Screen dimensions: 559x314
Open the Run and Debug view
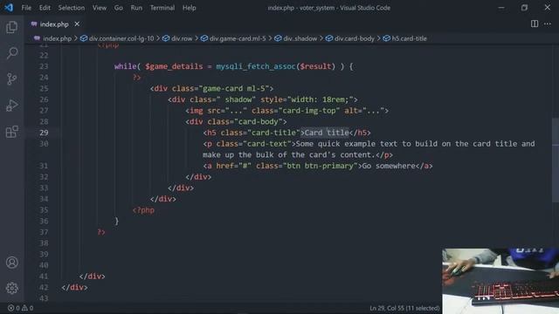pos(11,106)
